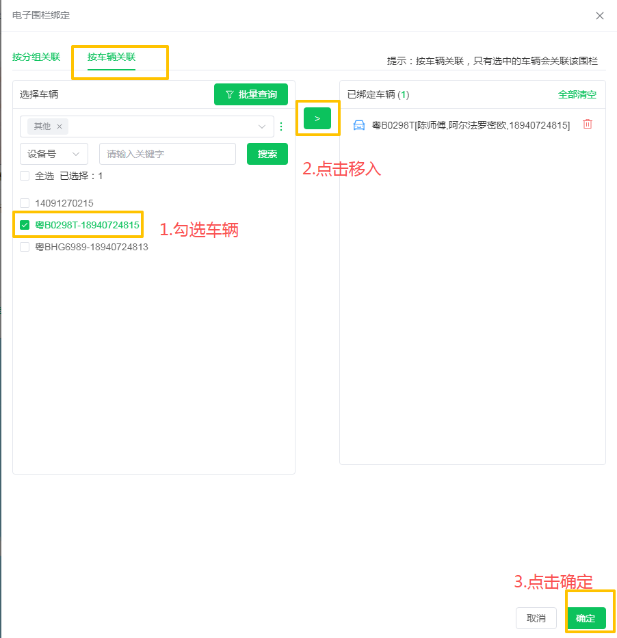617x638 pixels.
Task: Select the 粤BHG6989-18940724813 checkbox
Action: pos(25,247)
